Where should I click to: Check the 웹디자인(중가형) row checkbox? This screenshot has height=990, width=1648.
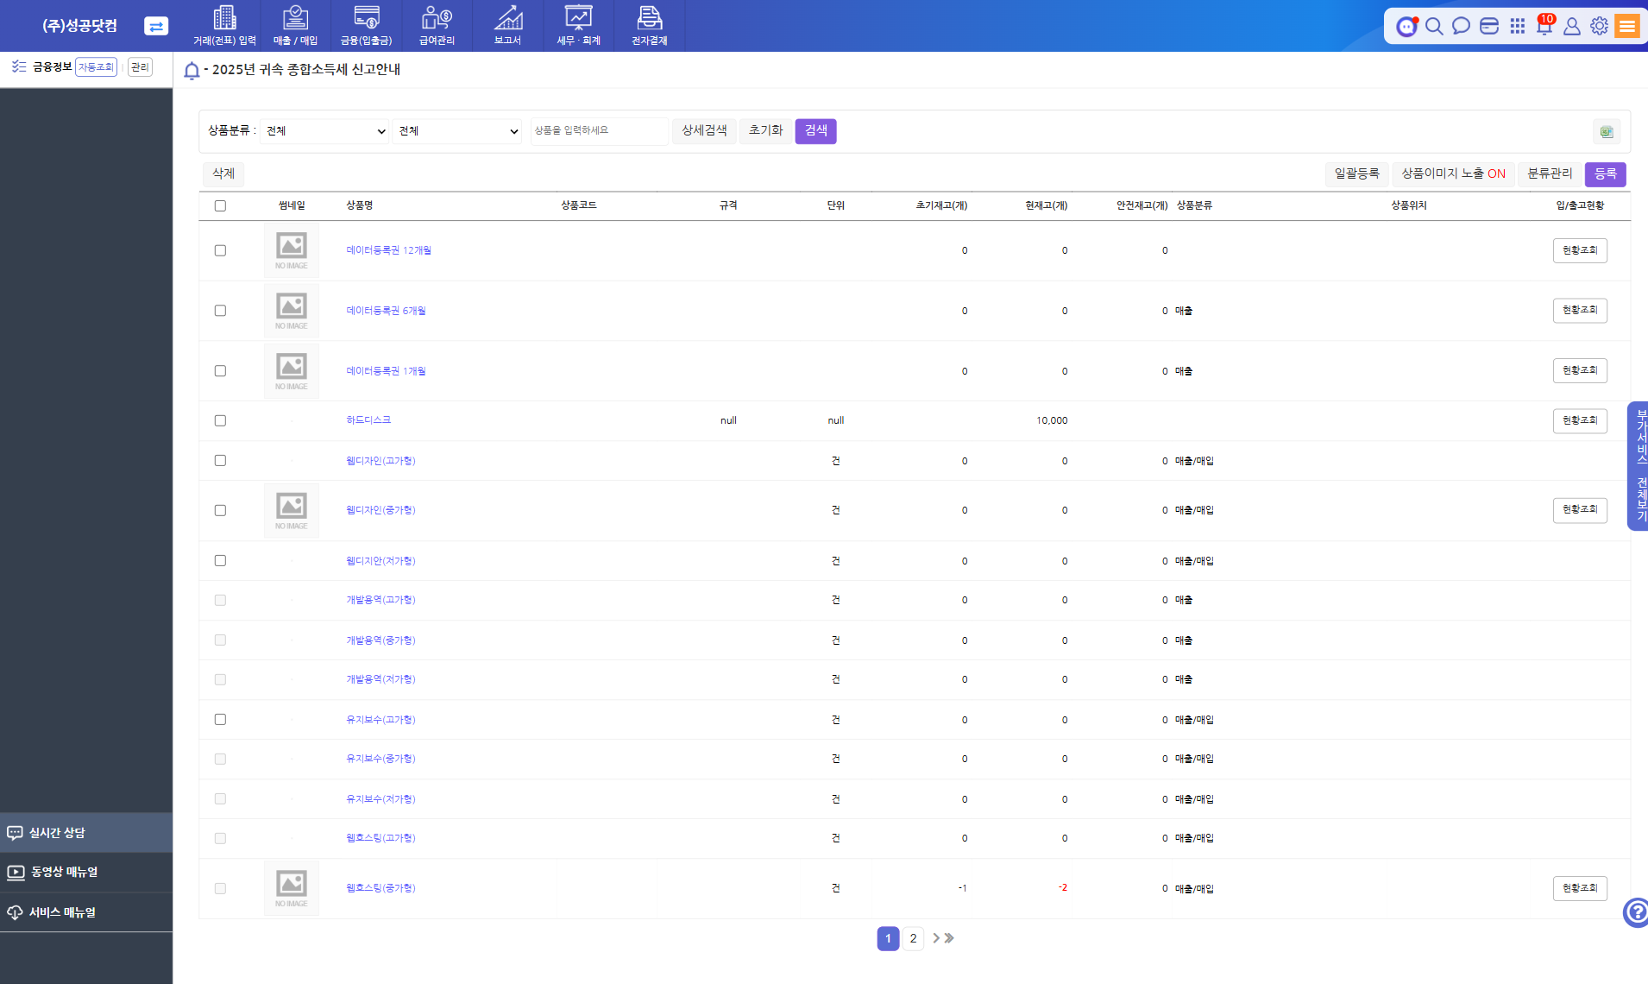coord(220,510)
